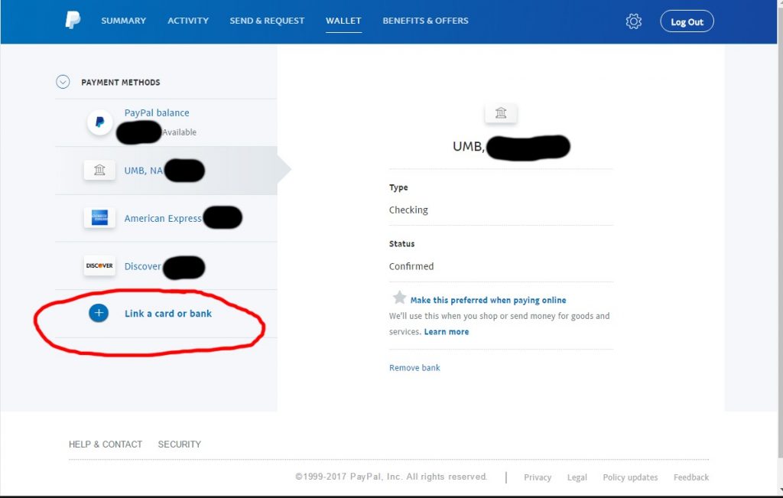Image resolution: width=783 pixels, height=498 pixels.
Task: Click the Type label text
Action: [398, 187]
